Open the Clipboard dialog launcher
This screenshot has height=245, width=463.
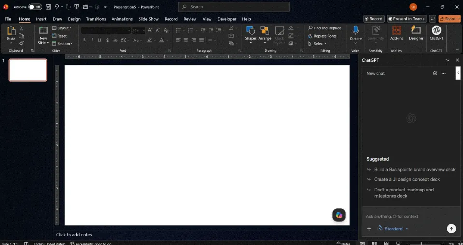32,51
